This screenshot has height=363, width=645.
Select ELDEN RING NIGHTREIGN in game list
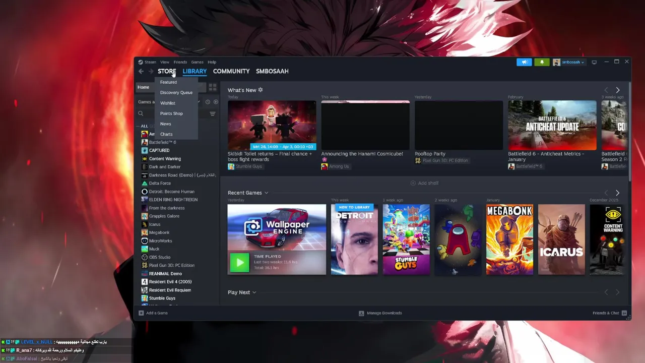tap(173, 200)
